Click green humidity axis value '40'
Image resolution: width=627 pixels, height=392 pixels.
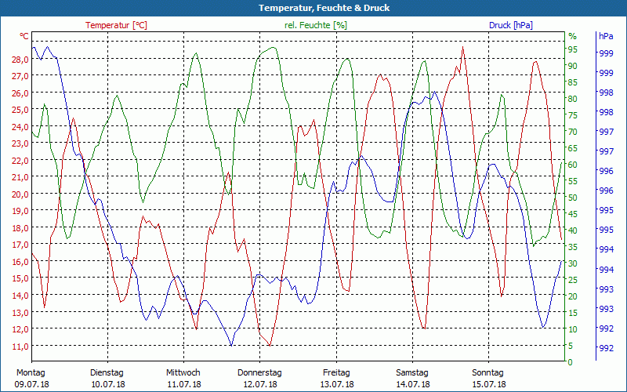573,230
